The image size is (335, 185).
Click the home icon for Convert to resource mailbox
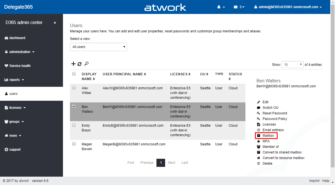coord(259,158)
